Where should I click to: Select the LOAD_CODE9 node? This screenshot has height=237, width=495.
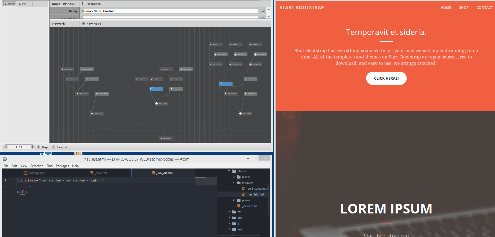(x=240, y=54)
